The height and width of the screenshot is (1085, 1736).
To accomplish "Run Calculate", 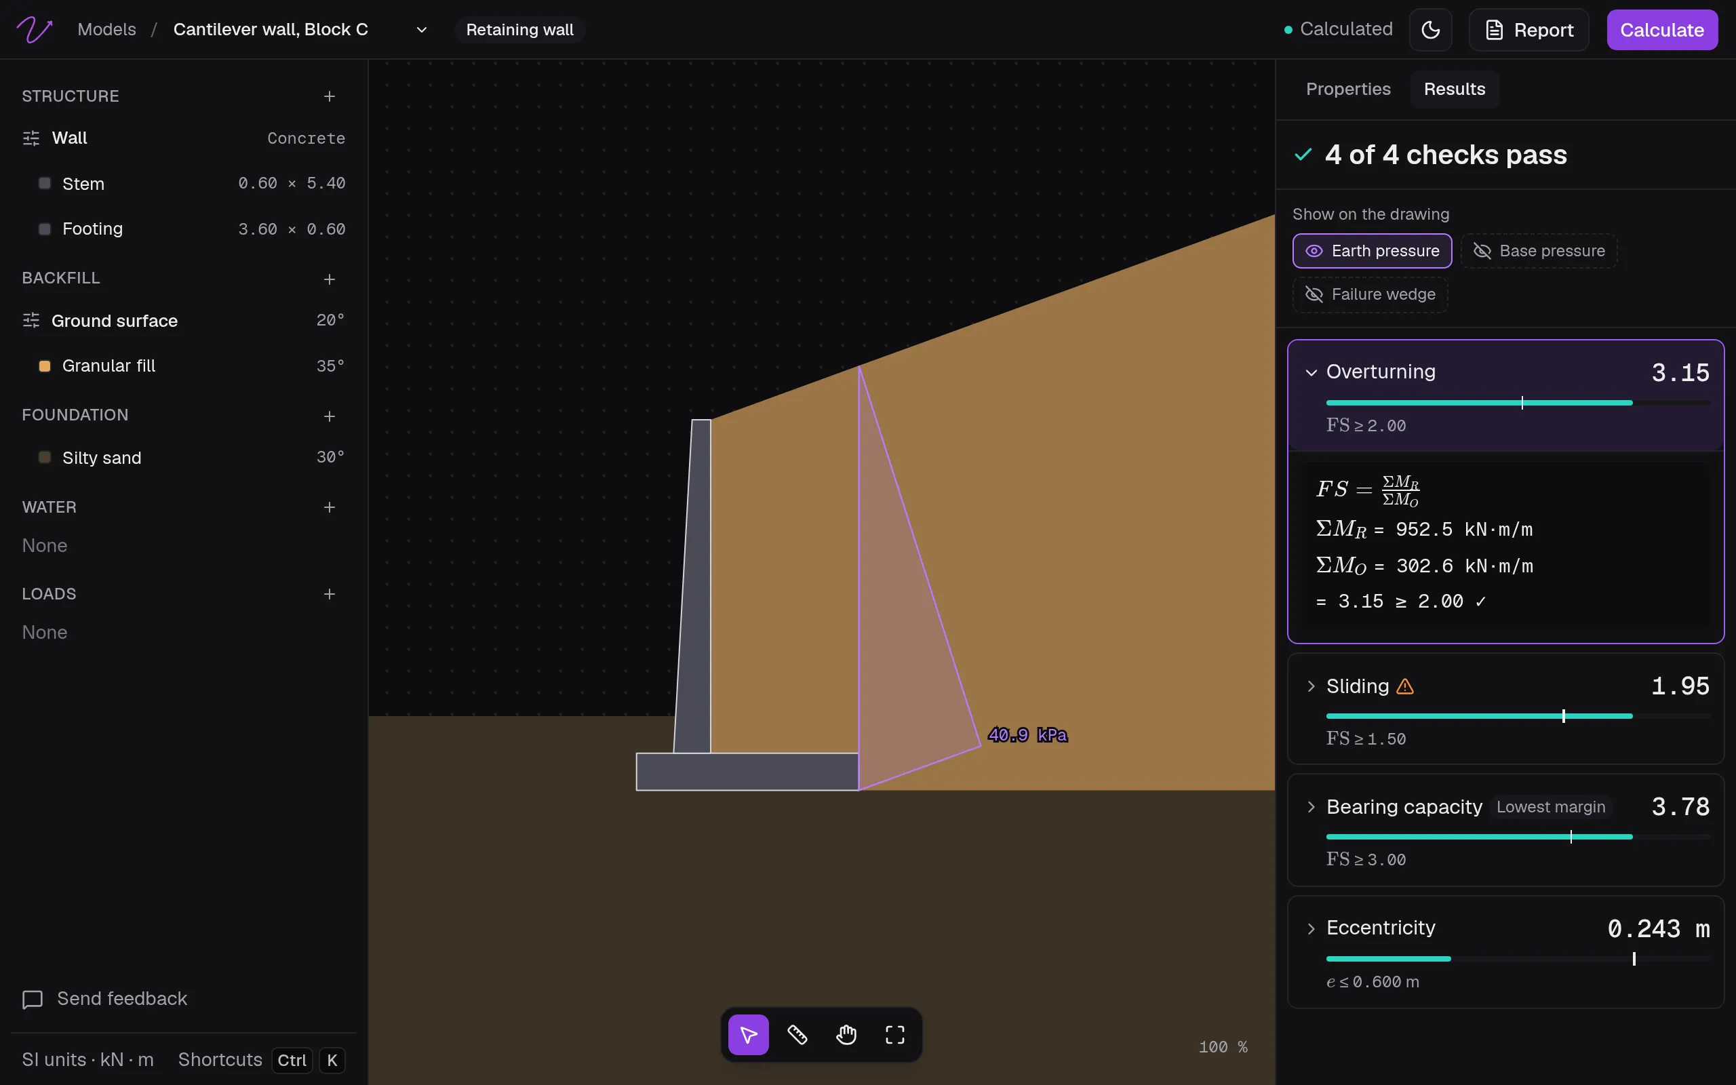I will [1661, 29].
